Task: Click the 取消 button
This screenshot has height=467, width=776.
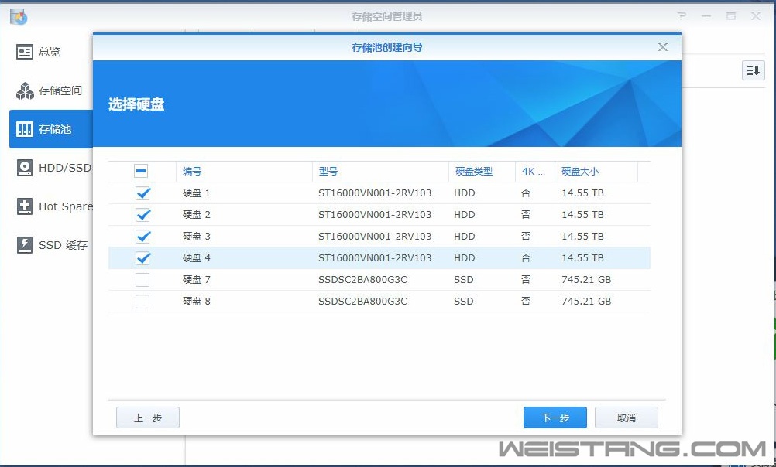Action: [x=626, y=417]
